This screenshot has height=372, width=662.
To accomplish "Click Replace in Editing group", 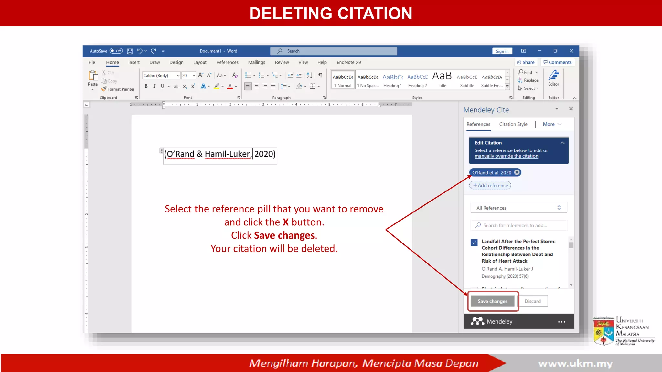I will [528, 80].
